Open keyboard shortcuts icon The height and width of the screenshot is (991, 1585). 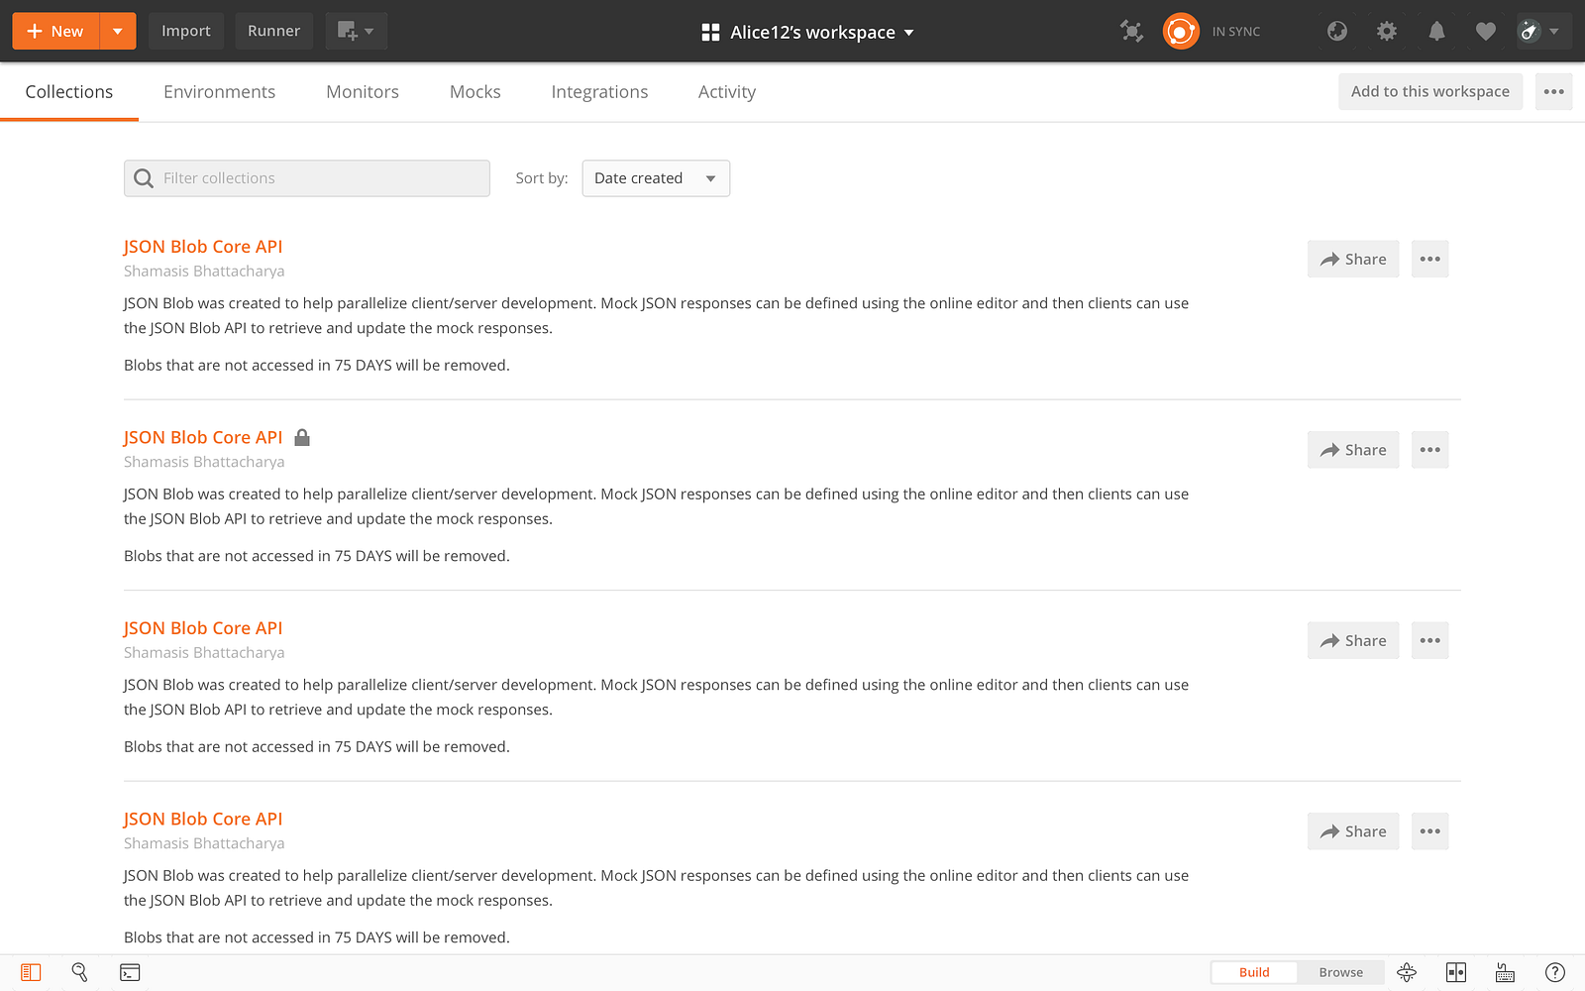(x=1505, y=972)
